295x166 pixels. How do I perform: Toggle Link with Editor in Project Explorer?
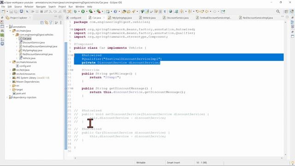[46, 23]
